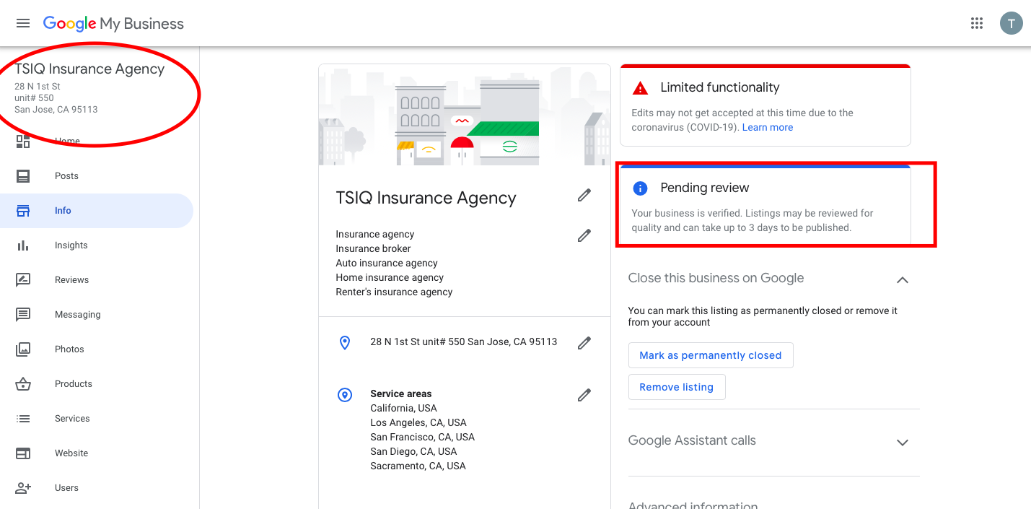Click TSIQ Insurance Agency card title
The image size is (1031, 509).
pyautogui.click(x=426, y=199)
